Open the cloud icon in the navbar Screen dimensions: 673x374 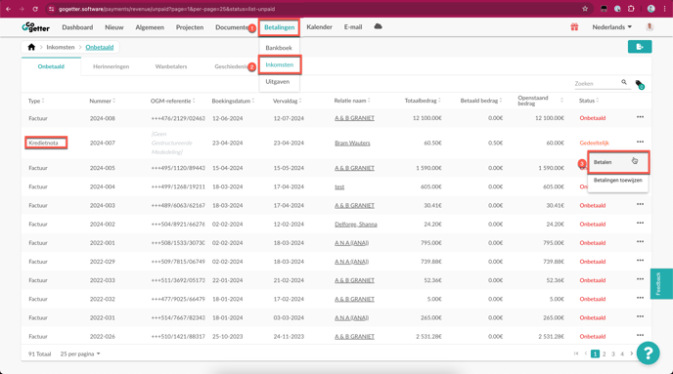tap(378, 26)
